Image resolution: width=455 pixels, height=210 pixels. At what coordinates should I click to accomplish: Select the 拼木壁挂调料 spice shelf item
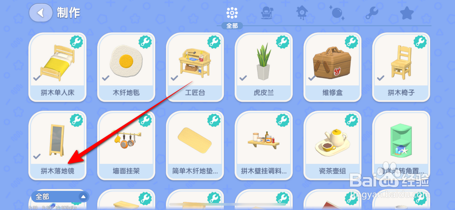(x=264, y=145)
